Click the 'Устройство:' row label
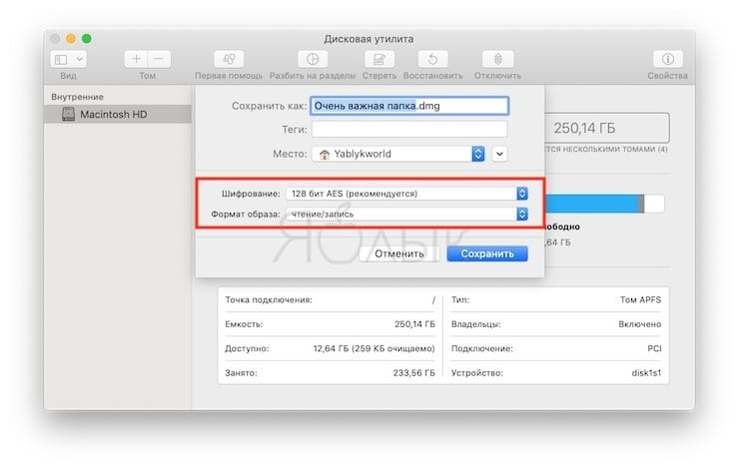739x468 pixels. coord(477,373)
